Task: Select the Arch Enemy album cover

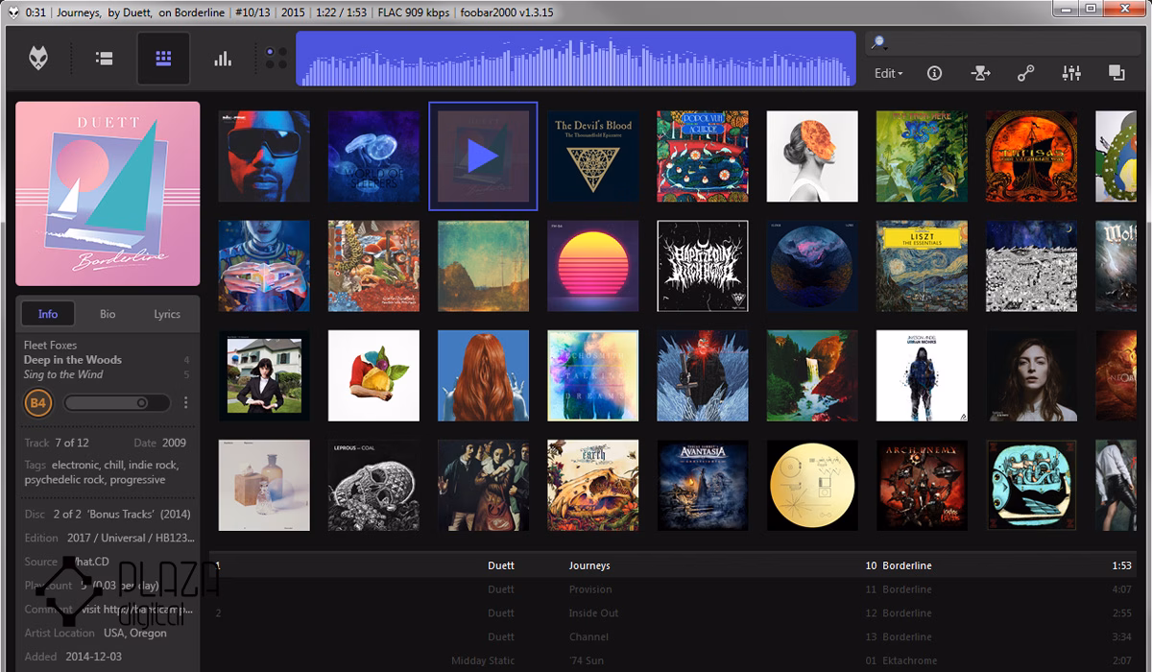Action: 922,485
